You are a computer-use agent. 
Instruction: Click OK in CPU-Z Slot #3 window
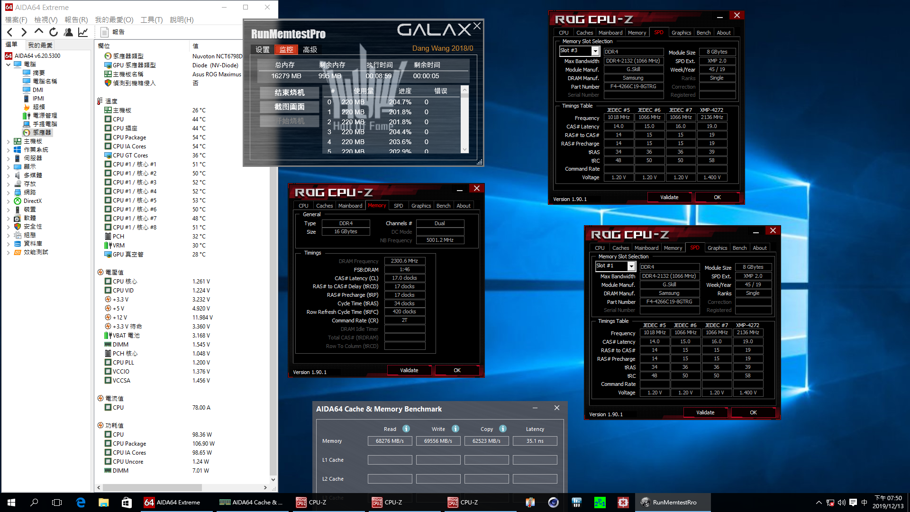[717, 197]
